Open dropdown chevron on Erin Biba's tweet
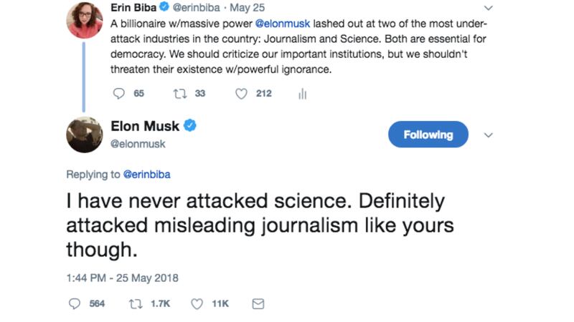Viewport: 574px width, 322px height. click(x=489, y=9)
